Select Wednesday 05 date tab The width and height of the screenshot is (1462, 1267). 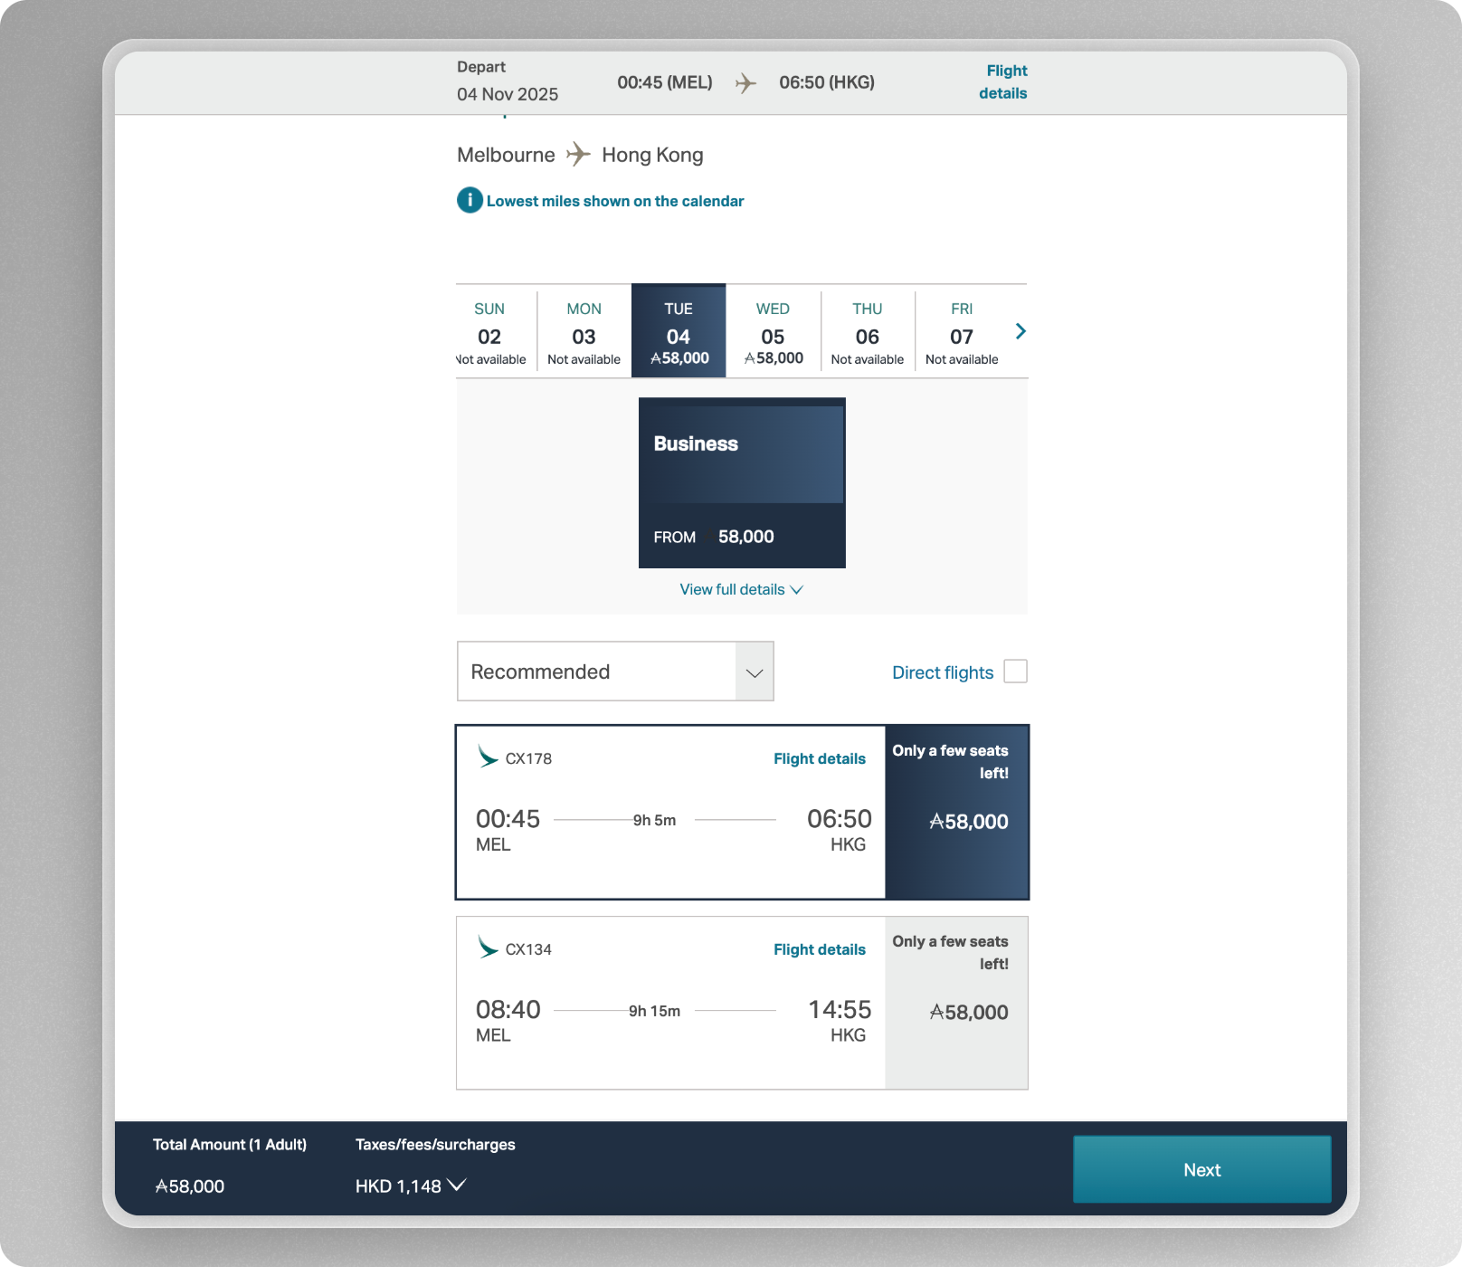pyautogui.click(x=774, y=331)
